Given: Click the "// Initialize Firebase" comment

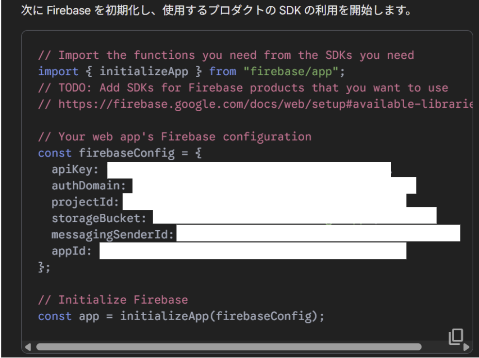Looking at the screenshot, I should [113, 300].
